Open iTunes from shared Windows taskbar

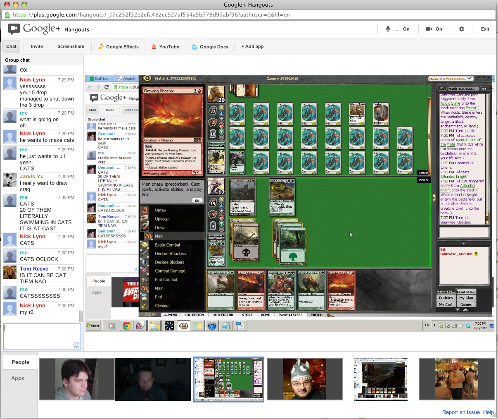tap(212, 326)
